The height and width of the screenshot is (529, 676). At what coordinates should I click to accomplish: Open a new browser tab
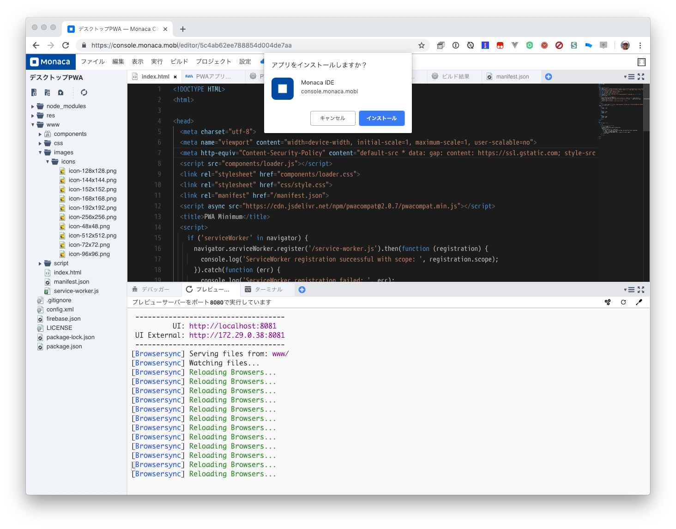183,29
